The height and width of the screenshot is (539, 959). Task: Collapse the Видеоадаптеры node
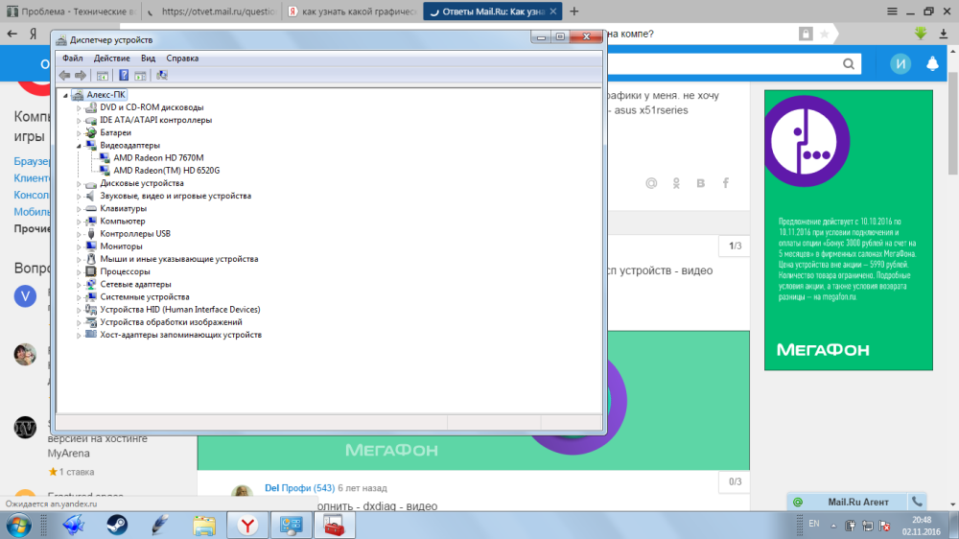tap(79, 146)
